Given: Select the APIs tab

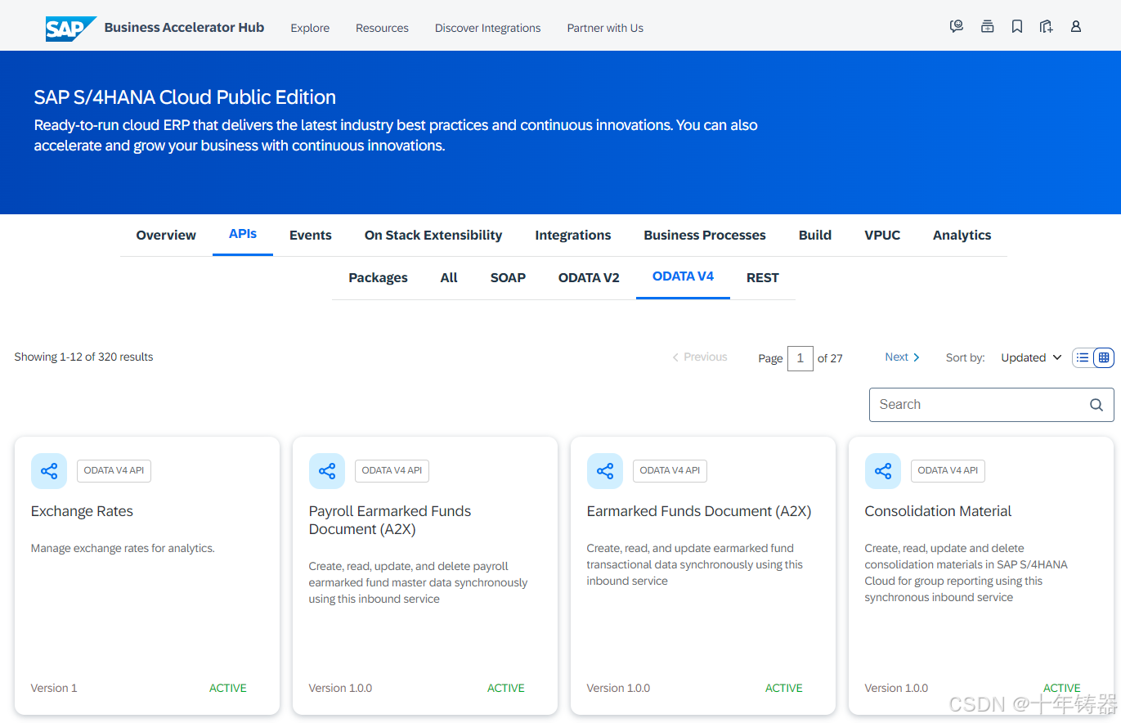Looking at the screenshot, I should pyautogui.click(x=243, y=234).
